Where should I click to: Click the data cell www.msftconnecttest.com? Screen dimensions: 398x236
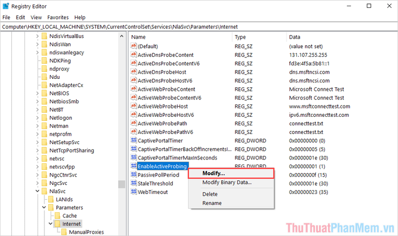click(x=320, y=106)
